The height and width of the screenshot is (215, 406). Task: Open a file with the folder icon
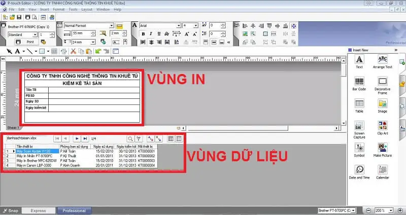point(12,17)
